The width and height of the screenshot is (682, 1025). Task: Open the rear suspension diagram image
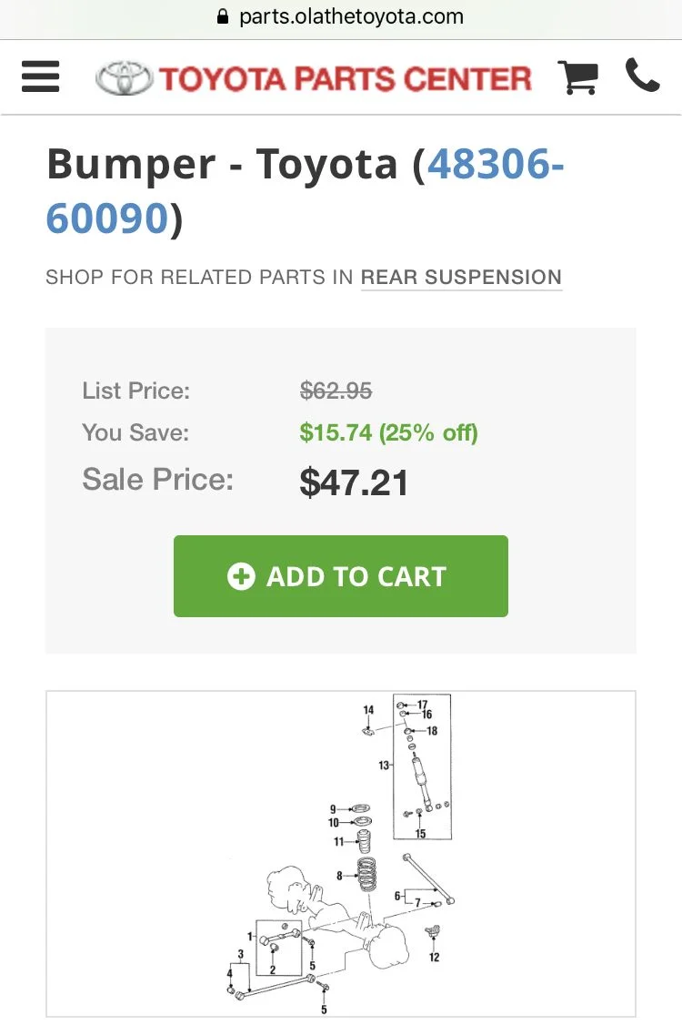point(341,854)
